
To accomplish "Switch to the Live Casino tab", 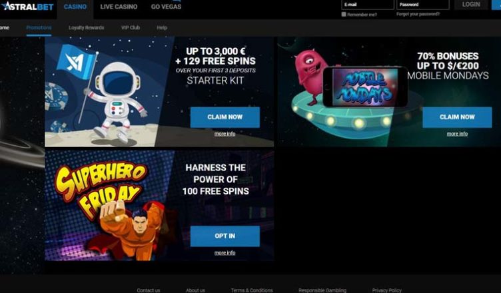I will 119,7.
